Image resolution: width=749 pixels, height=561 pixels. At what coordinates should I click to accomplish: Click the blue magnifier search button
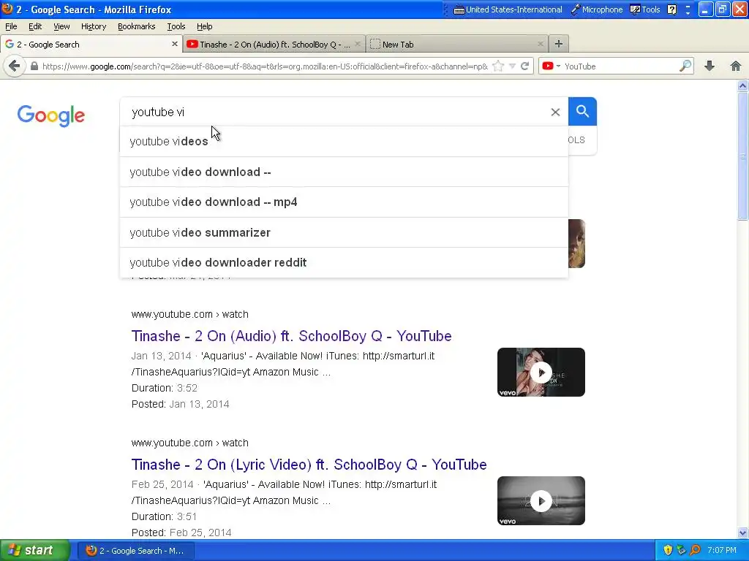tap(582, 111)
